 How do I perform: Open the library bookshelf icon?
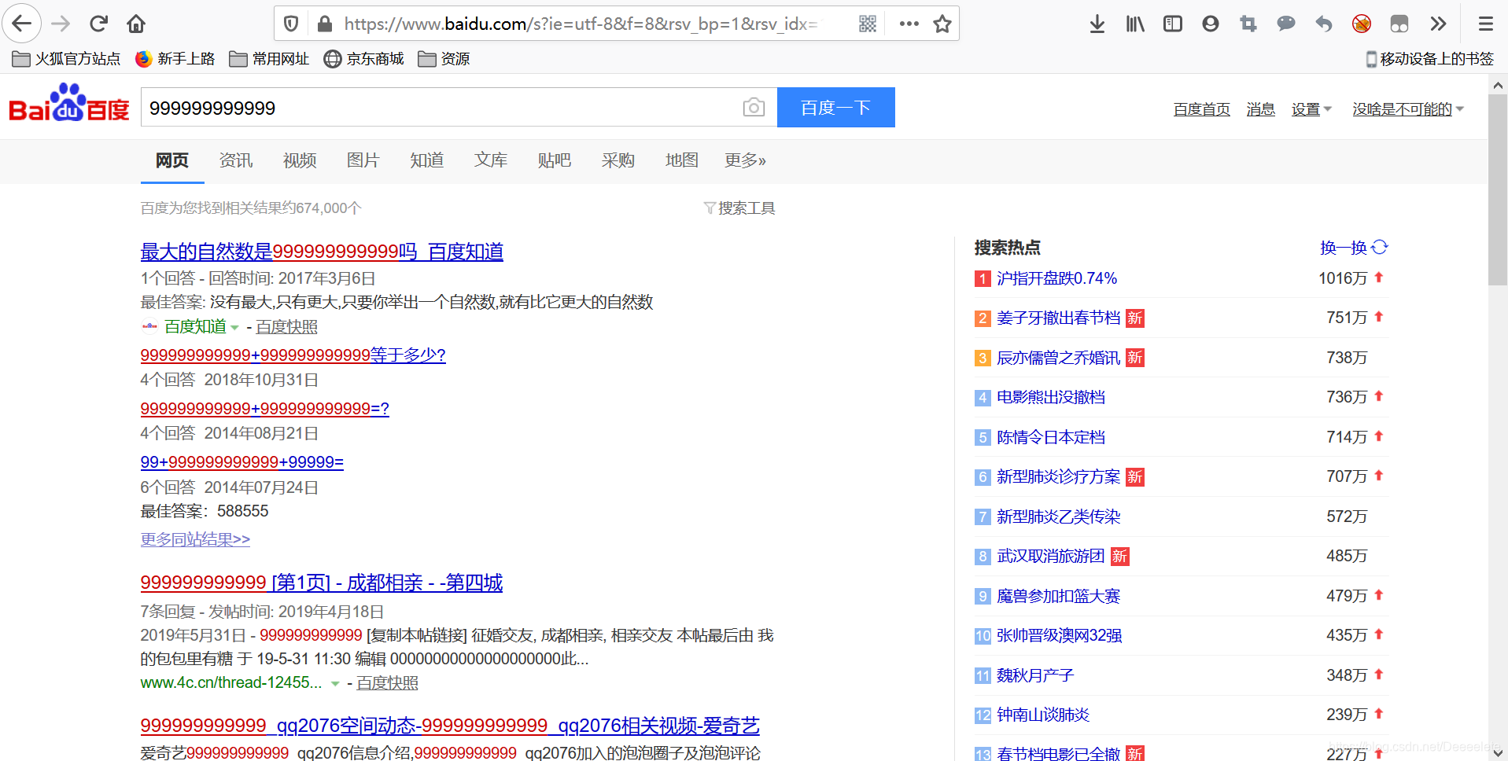tap(1135, 24)
